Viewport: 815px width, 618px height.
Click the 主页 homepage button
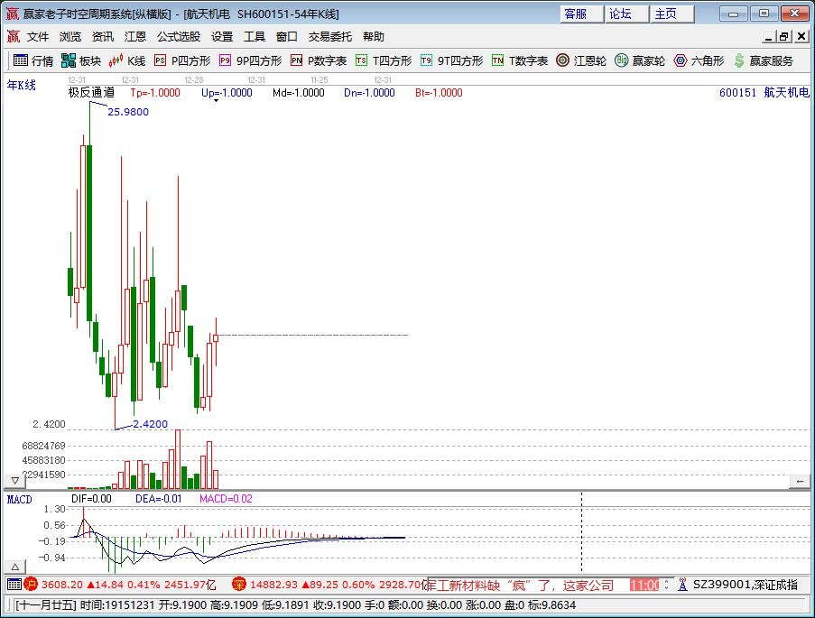(x=672, y=14)
